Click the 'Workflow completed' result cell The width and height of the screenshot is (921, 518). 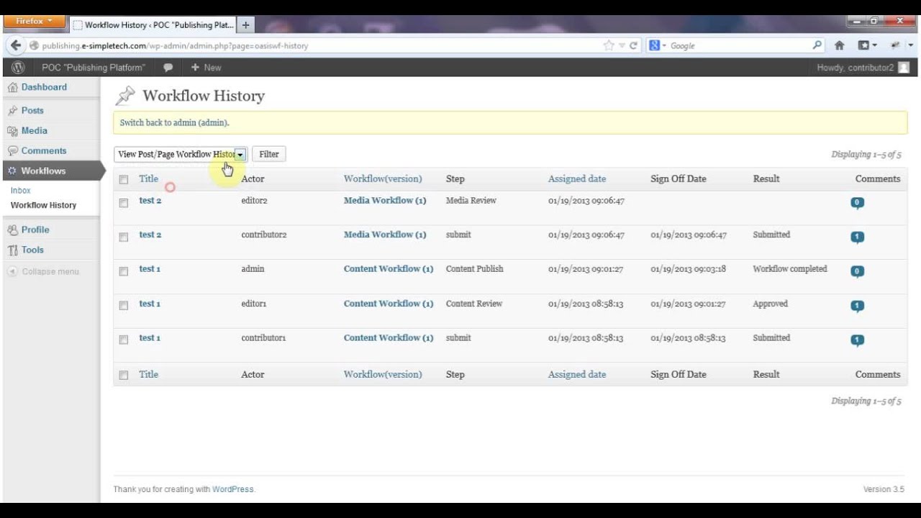790,269
